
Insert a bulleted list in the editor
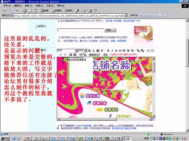pyautogui.click(x=153, y=50)
